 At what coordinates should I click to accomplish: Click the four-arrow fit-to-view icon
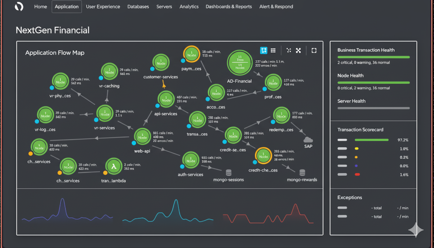tap(298, 50)
